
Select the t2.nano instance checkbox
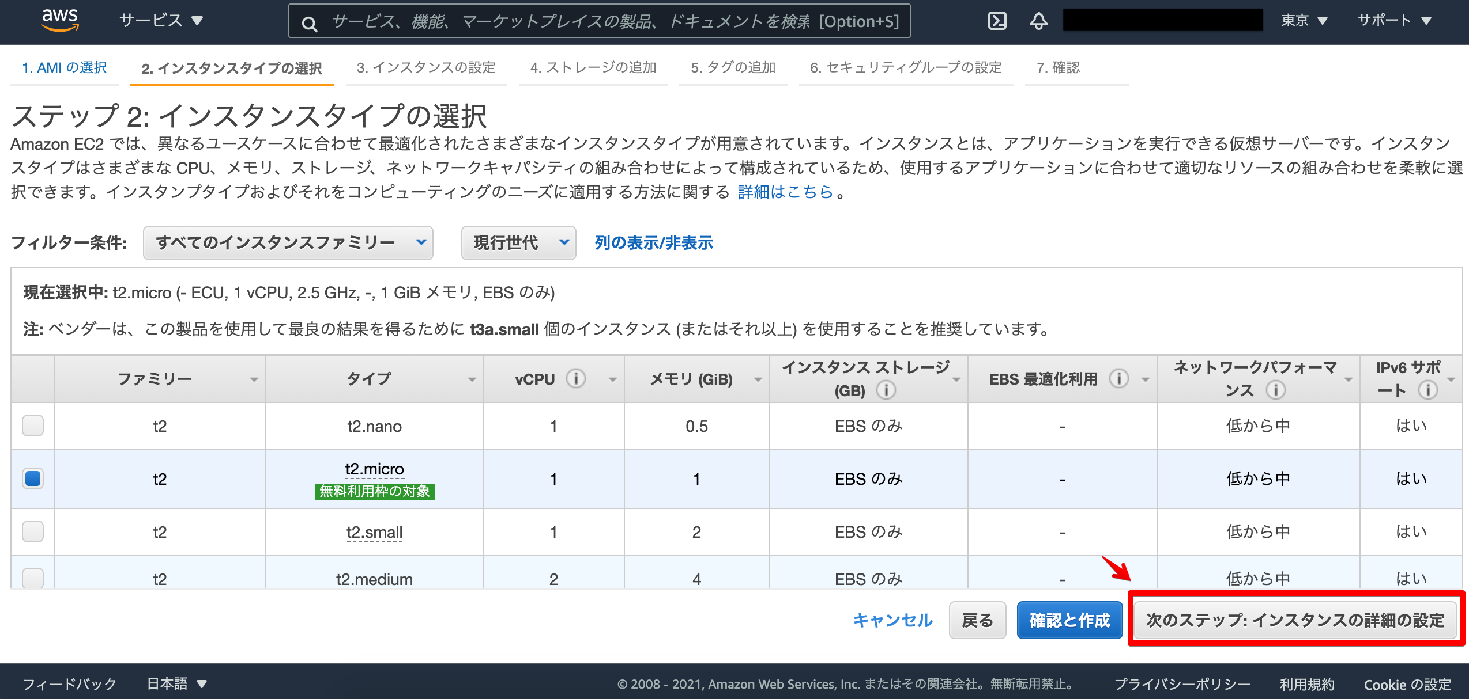click(33, 426)
